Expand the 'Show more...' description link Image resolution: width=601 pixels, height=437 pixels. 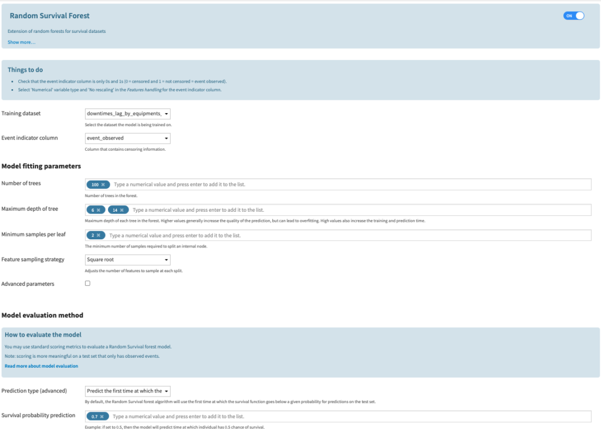[x=21, y=42]
